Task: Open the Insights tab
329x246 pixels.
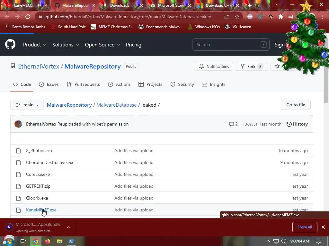Action: pos(213,84)
